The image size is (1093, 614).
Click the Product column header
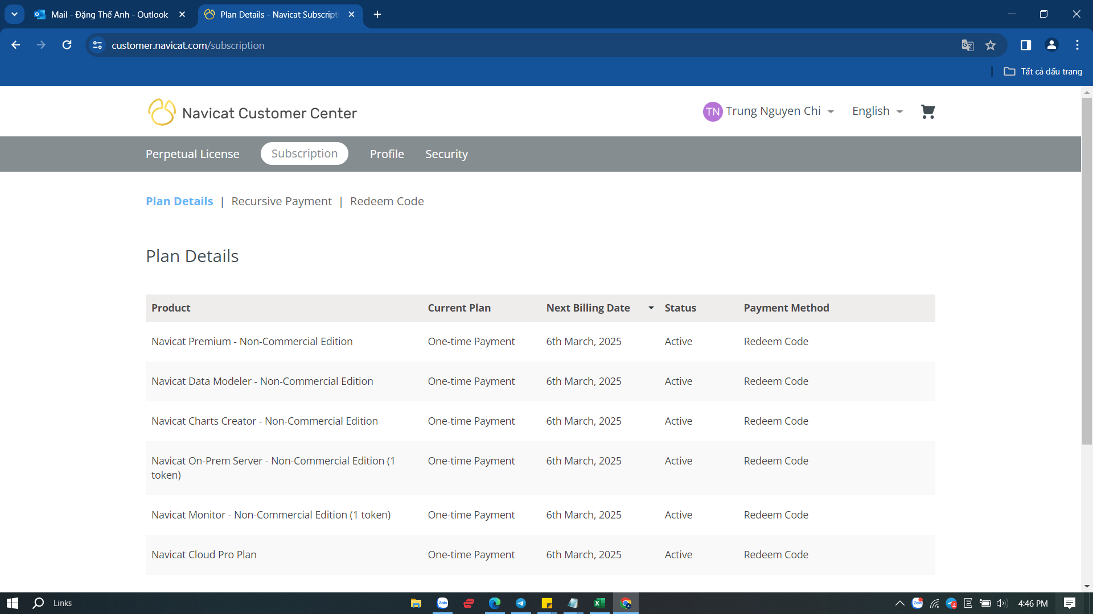pyautogui.click(x=171, y=308)
